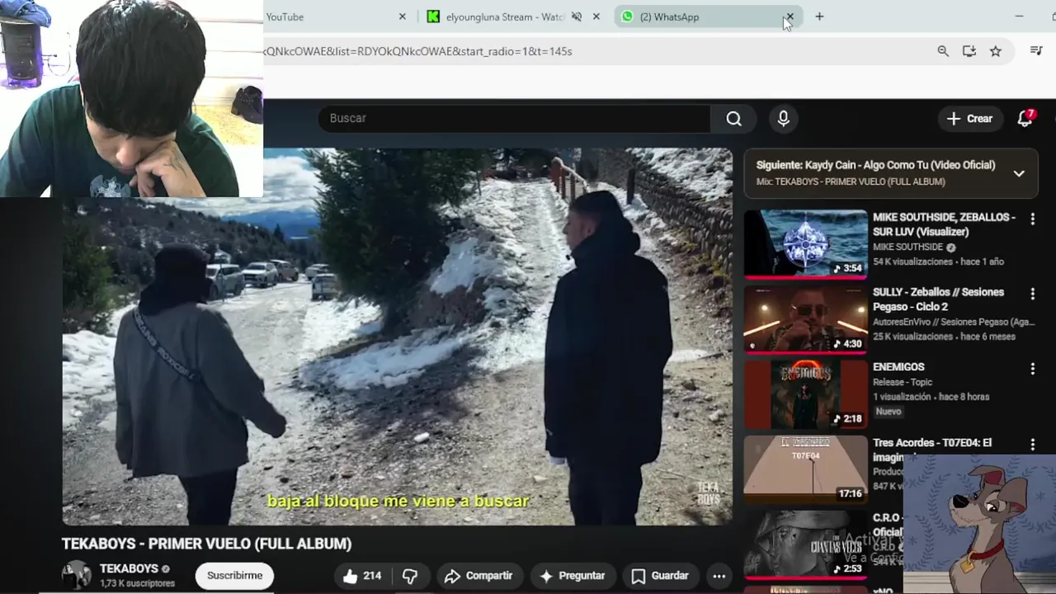
Task: Start voice search with the microphone icon
Action: (784, 119)
